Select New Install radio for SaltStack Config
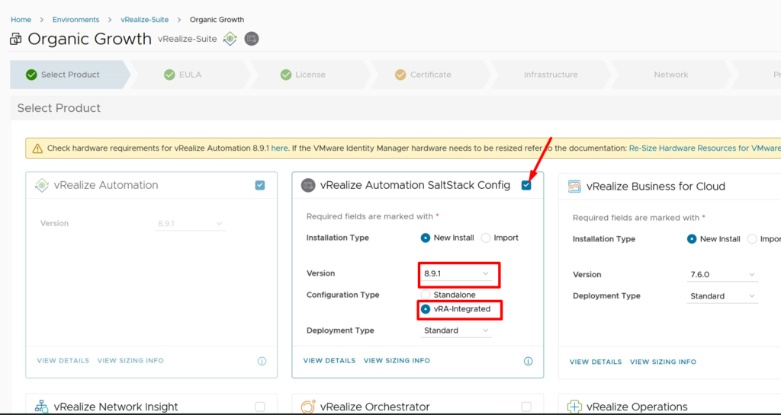Image resolution: width=781 pixels, height=415 pixels. pyautogui.click(x=426, y=238)
